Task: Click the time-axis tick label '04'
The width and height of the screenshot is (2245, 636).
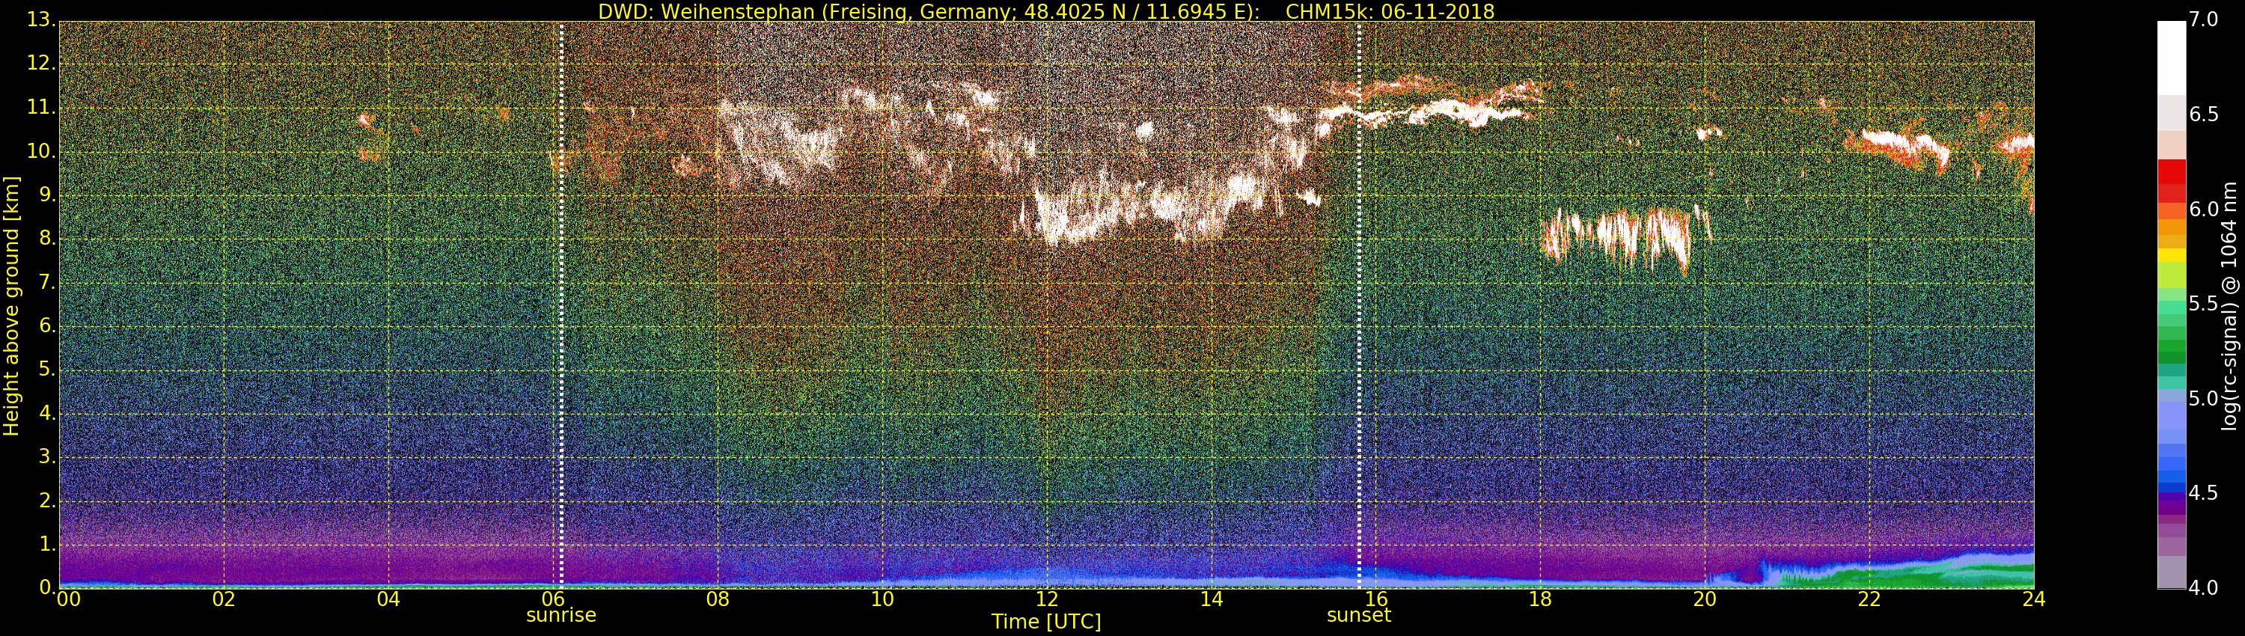Action: (388, 599)
